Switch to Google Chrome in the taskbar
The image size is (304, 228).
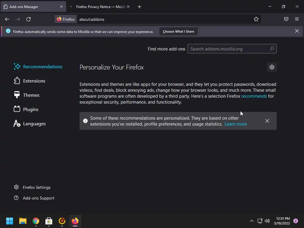coord(36,221)
